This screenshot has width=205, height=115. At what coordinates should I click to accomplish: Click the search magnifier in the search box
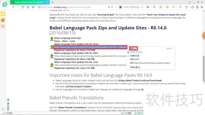coord(142,7)
